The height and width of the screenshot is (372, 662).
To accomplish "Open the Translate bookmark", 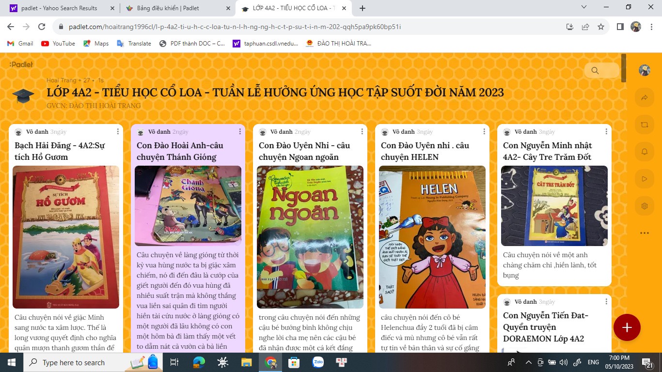I will [x=134, y=44].
